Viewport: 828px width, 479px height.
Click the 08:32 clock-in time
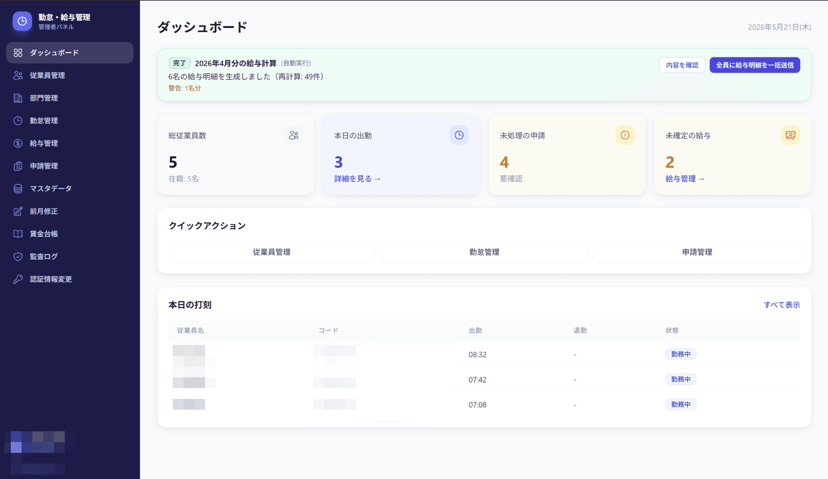[477, 355]
